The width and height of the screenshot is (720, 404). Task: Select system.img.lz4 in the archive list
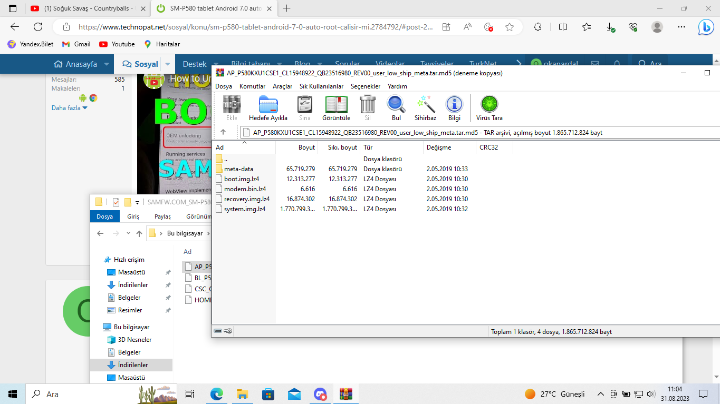245,209
